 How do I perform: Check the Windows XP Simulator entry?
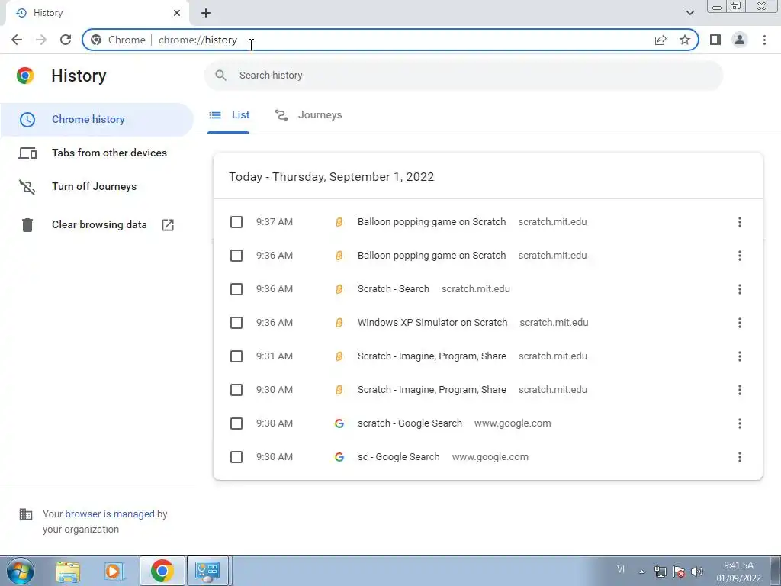[x=236, y=323]
